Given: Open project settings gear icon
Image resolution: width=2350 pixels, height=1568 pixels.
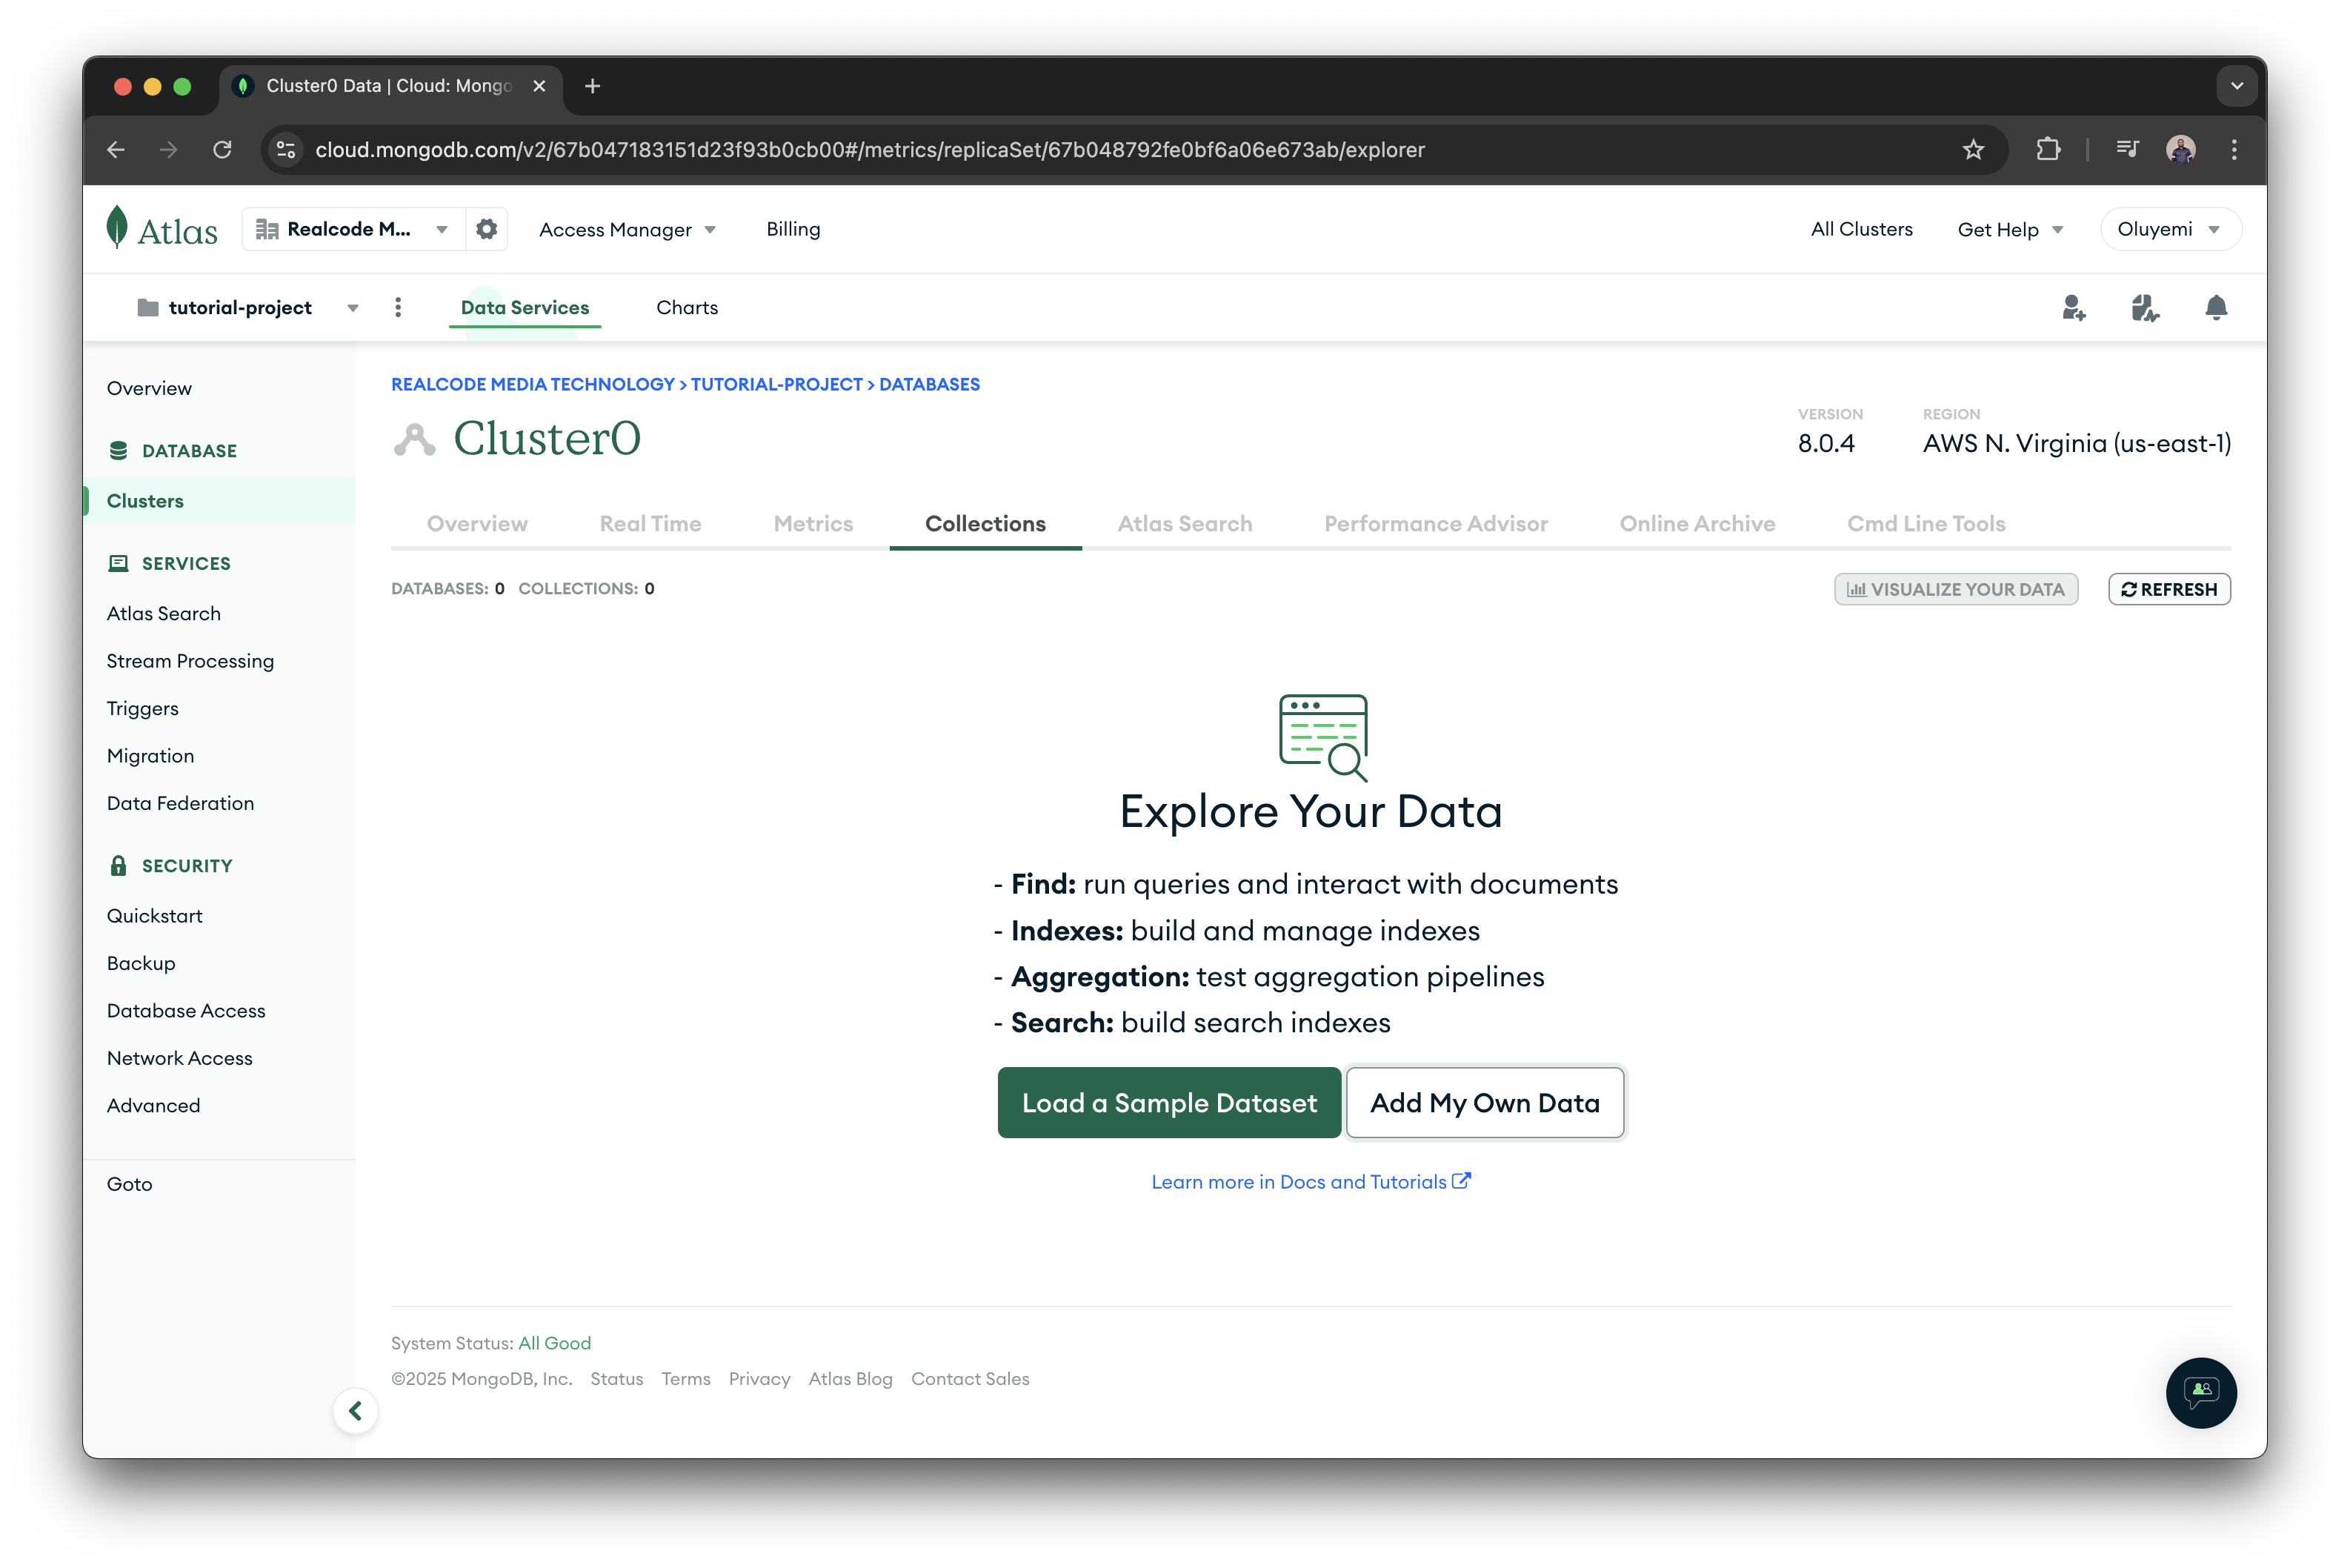Looking at the screenshot, I should tap(487, 228).
